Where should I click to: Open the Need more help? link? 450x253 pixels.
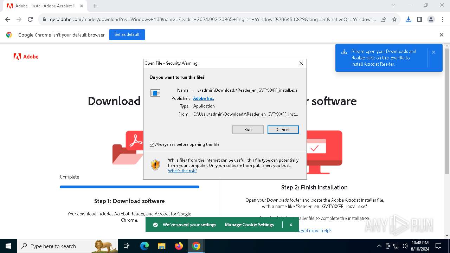[x=315, y=231]
